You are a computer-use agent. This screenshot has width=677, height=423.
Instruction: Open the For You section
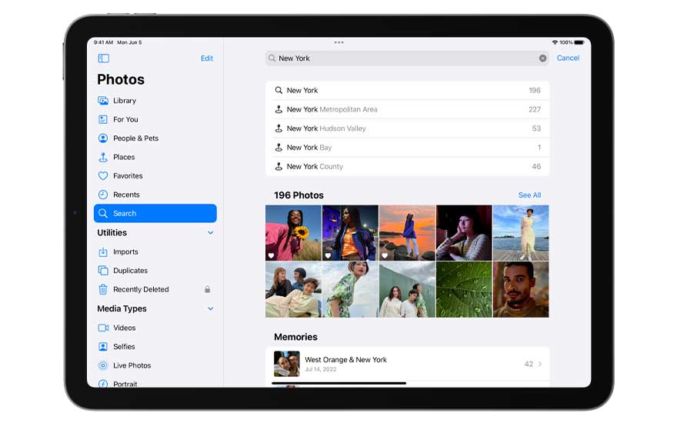click(x=125, y=119)
